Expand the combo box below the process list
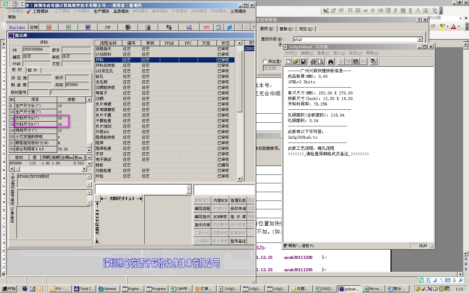469x293 pixels. [189, 189]
